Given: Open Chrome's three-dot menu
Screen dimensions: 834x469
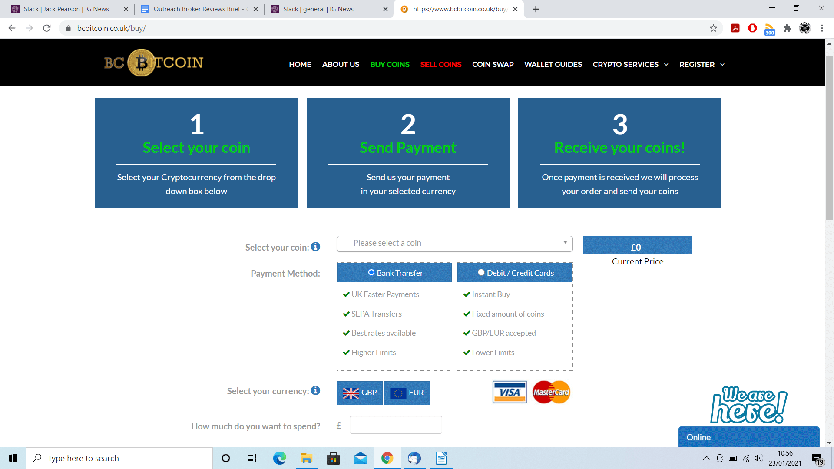Looking at the screenshot, I should 822,28.
